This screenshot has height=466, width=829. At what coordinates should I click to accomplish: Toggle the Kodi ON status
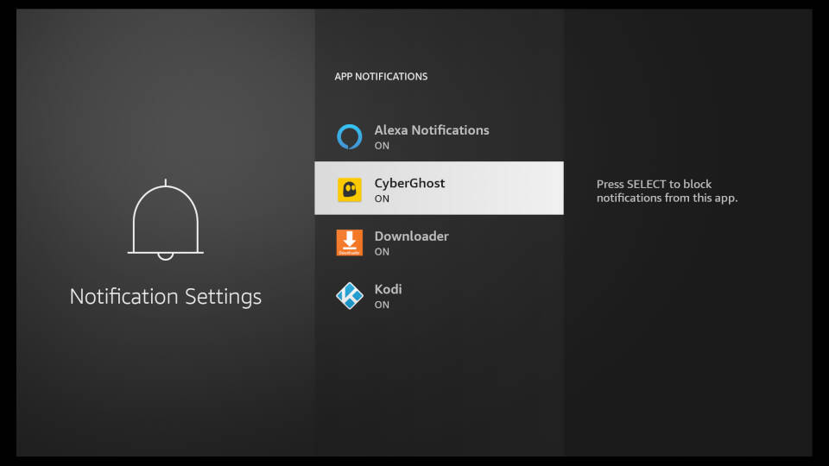click(382, 305)
